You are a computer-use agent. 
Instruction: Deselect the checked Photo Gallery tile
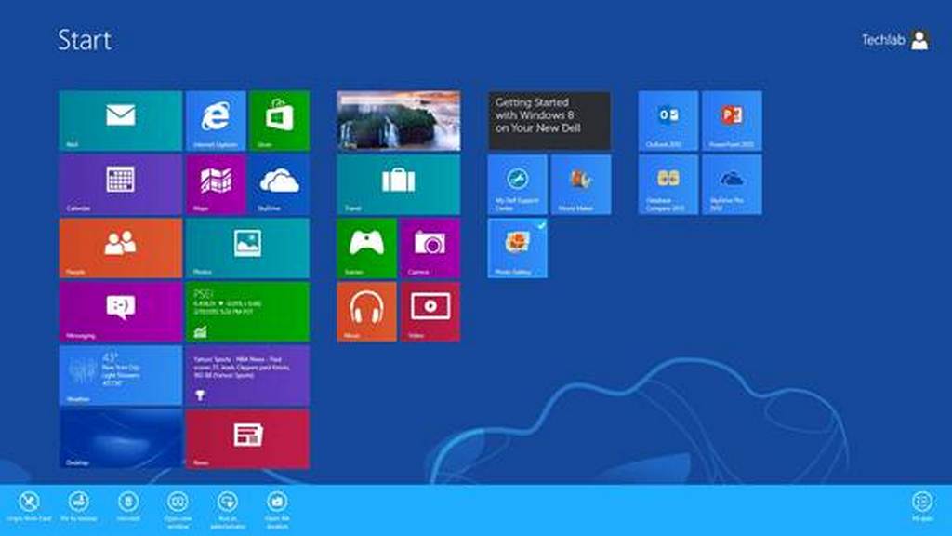(517, 248)
